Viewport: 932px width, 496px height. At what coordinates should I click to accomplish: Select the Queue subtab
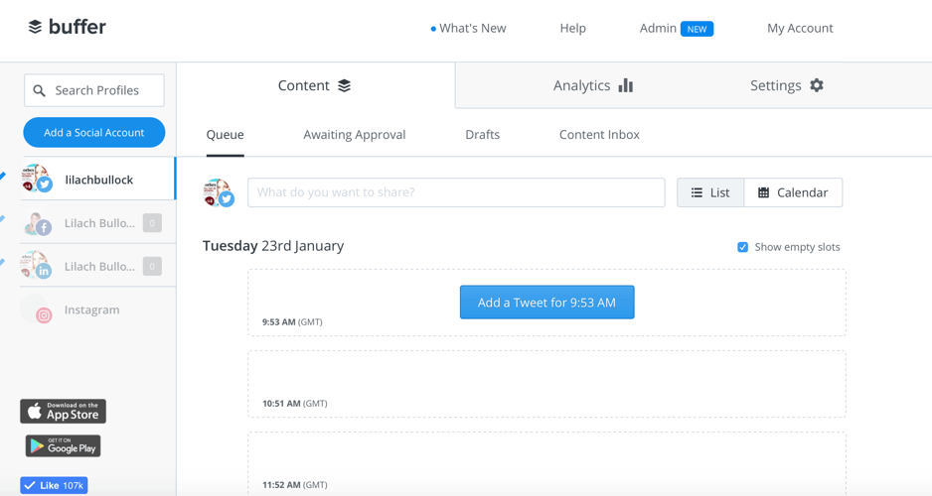pos(225,135)
